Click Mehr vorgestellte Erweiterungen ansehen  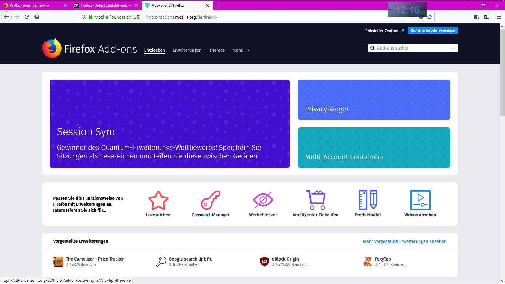click(x=405, y=241)
